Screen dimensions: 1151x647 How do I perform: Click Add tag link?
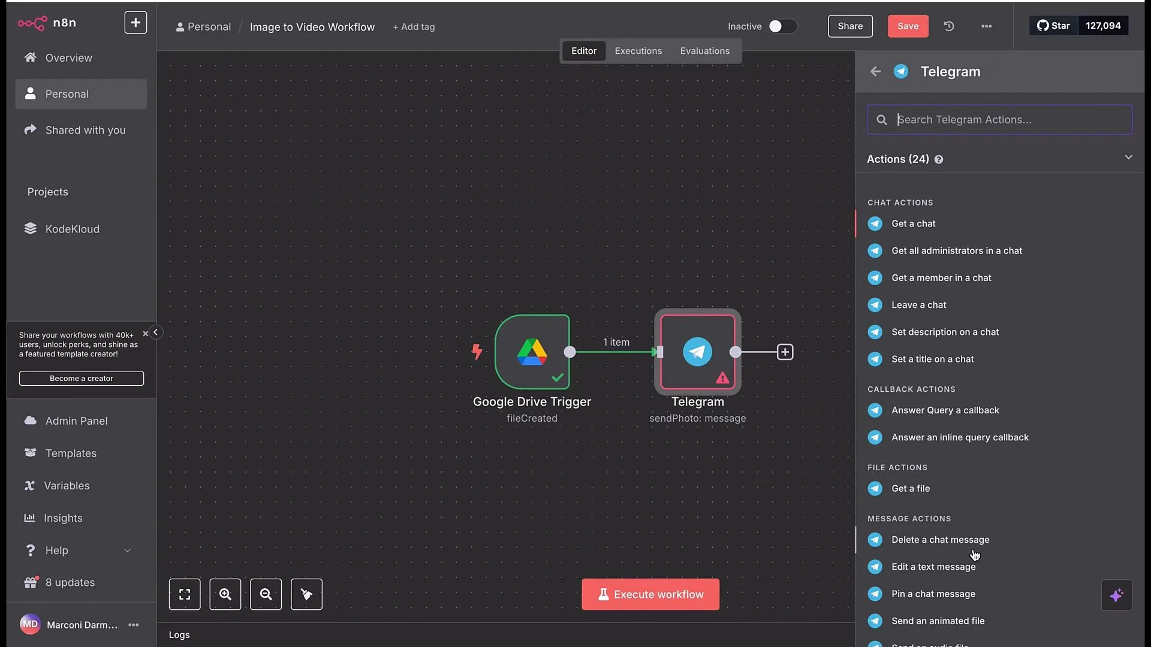click(x=414, y=27)
